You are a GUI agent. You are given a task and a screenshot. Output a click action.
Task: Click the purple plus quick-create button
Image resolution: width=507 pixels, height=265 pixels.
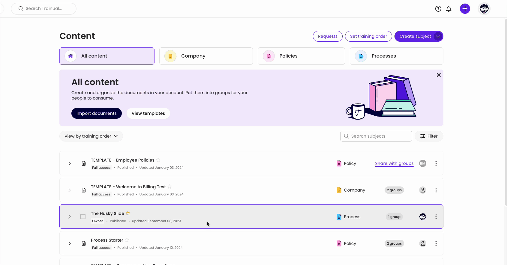(465, 9)
